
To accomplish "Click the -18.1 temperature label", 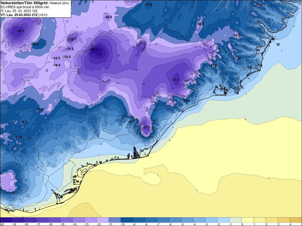I will [x=20, y=31].
